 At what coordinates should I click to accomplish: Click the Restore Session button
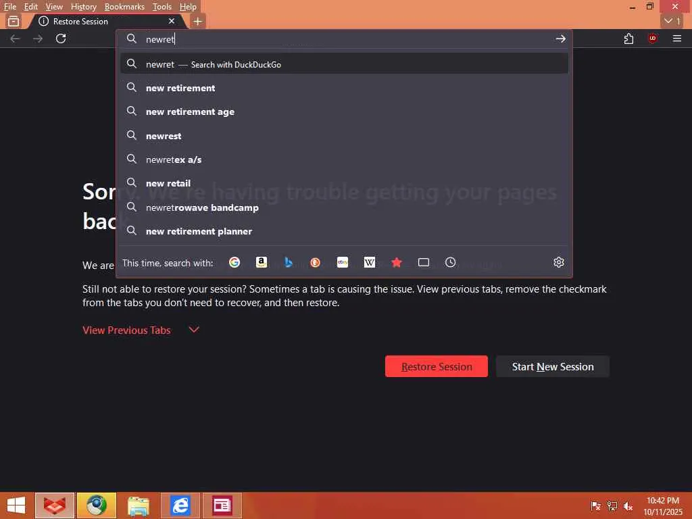pos(436,366)
